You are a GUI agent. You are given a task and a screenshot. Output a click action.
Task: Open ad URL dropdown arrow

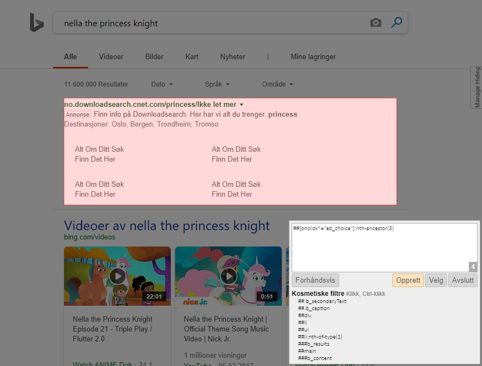point(242,105)
